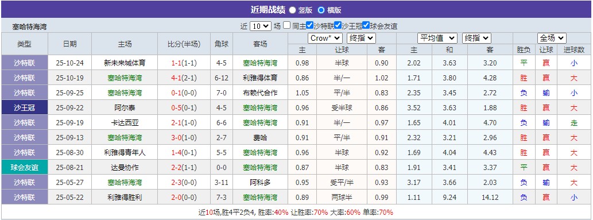The image size is (593, 220).
Task: Click the date 25-09-19
Action: (70, 123)
